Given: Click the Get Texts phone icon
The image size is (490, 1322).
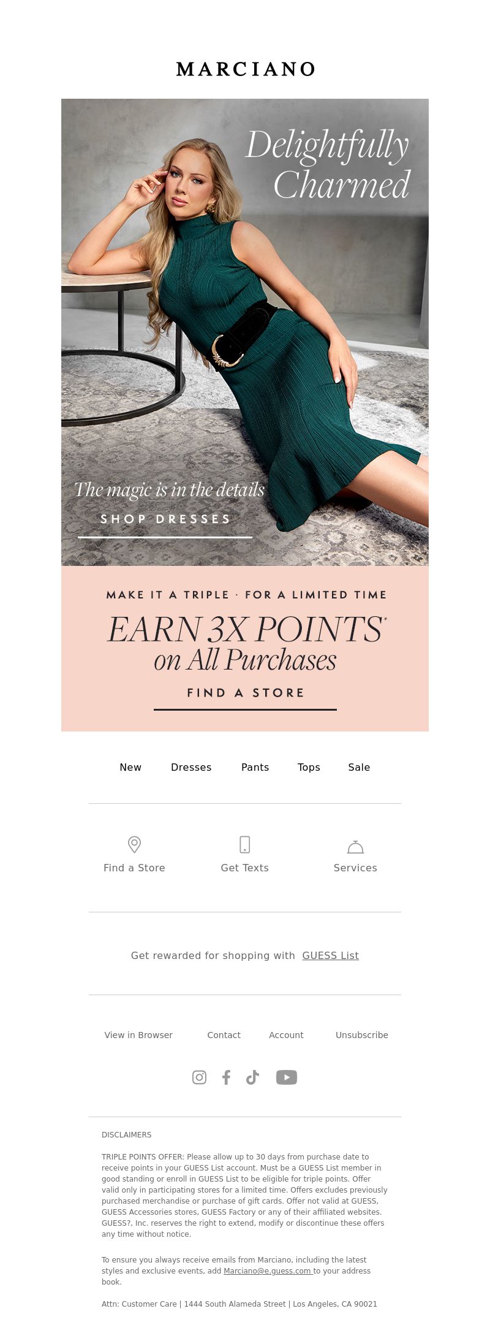Looking at the screenshot, I should (245, 844).
